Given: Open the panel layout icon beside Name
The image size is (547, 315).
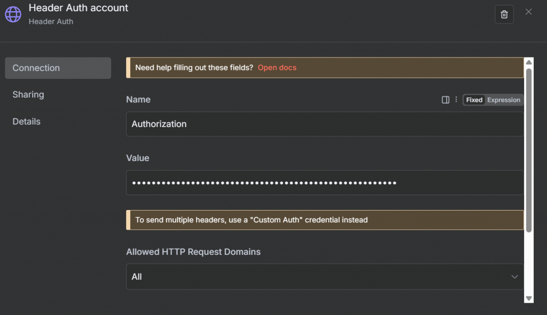Looking at the screenshot, I should click(446, 100).
